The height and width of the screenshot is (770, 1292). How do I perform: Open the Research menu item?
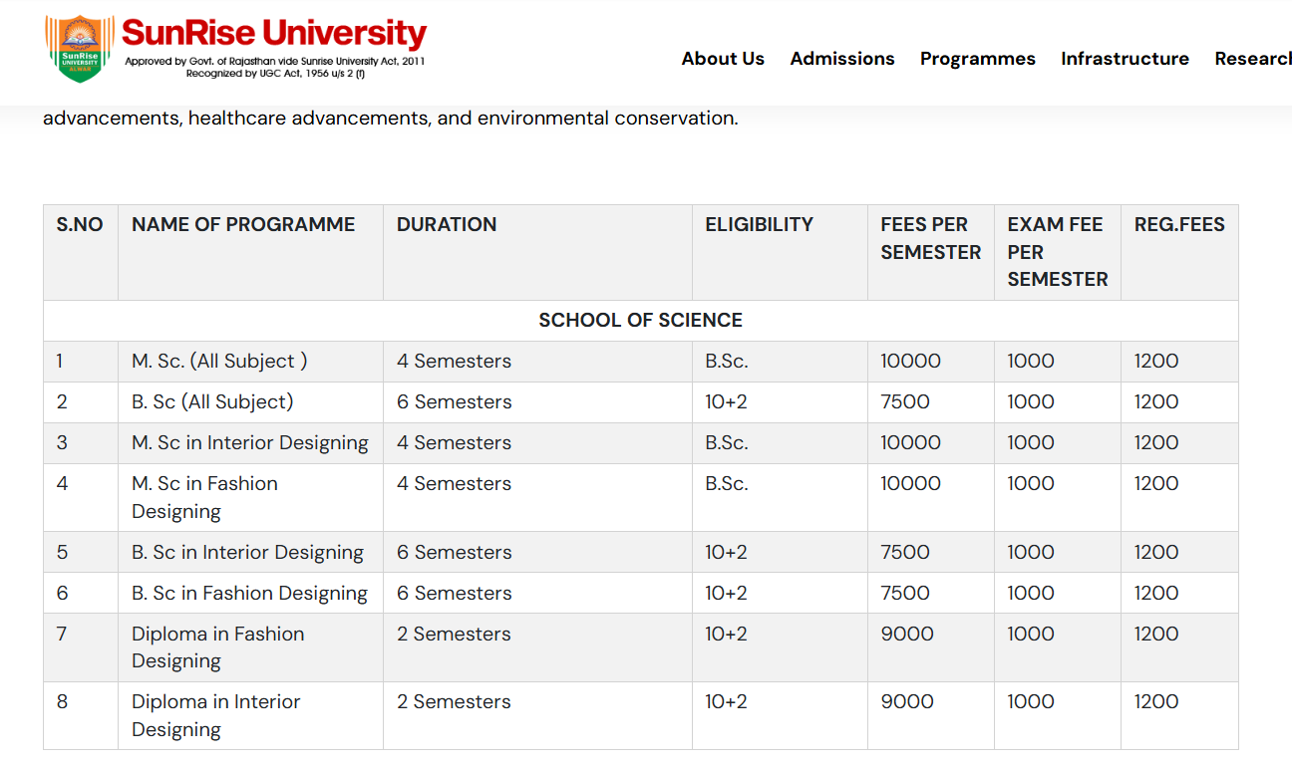[1252, 59]
